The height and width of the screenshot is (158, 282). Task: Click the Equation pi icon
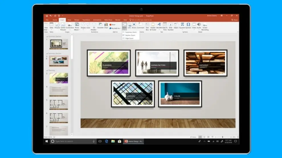tap(182, 26)
